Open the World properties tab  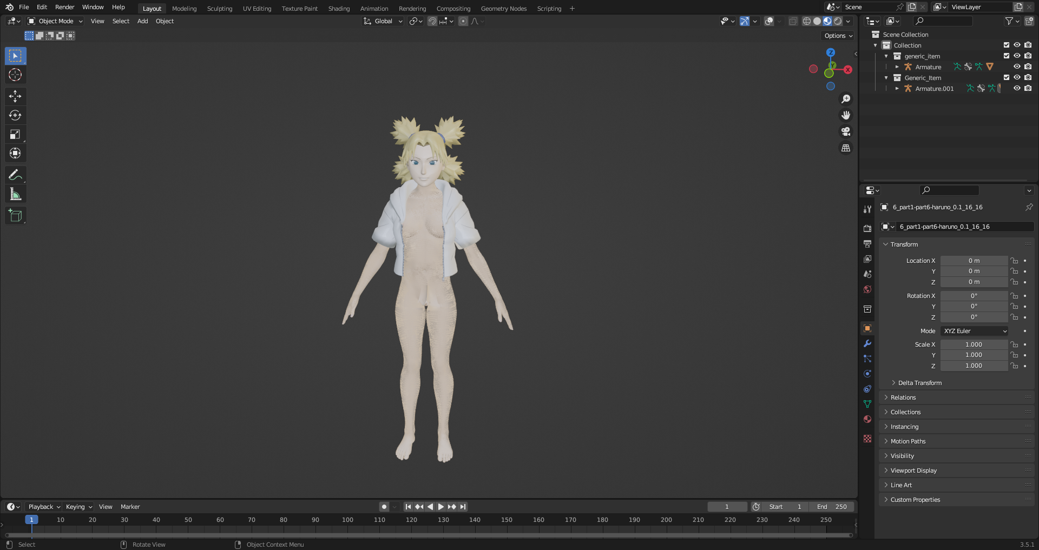click(x=867, y=289)
